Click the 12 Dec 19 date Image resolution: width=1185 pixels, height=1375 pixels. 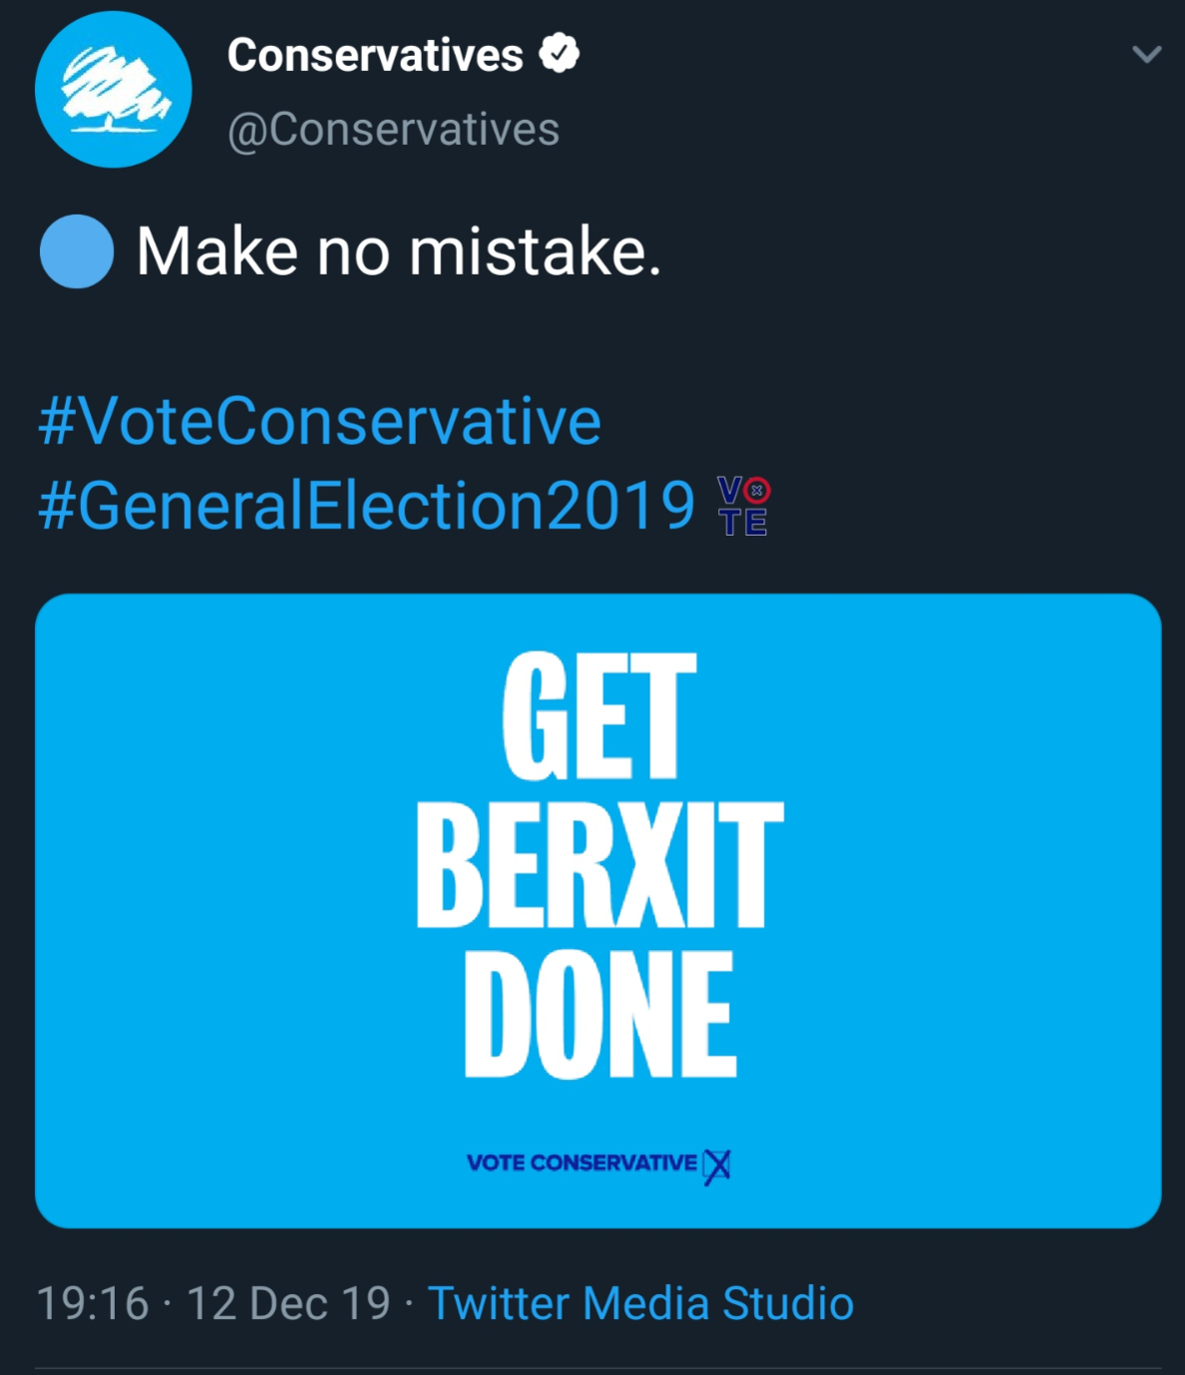(288, 1304)
